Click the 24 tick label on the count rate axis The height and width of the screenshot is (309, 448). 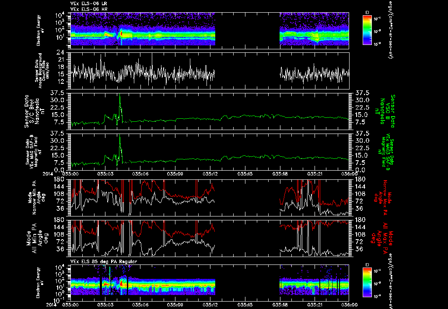click(59, 52)
